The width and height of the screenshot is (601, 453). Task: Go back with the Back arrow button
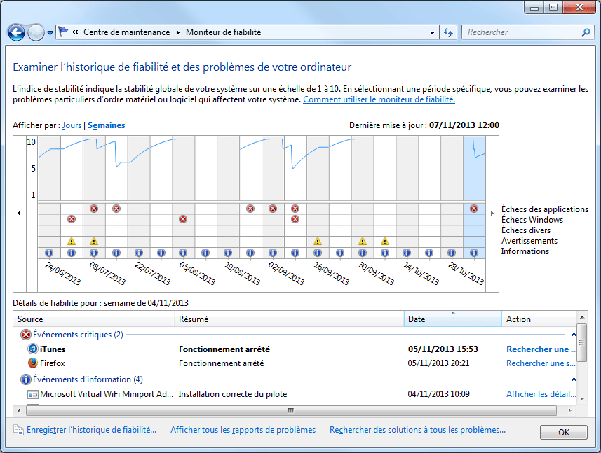(x=16, y=32)
